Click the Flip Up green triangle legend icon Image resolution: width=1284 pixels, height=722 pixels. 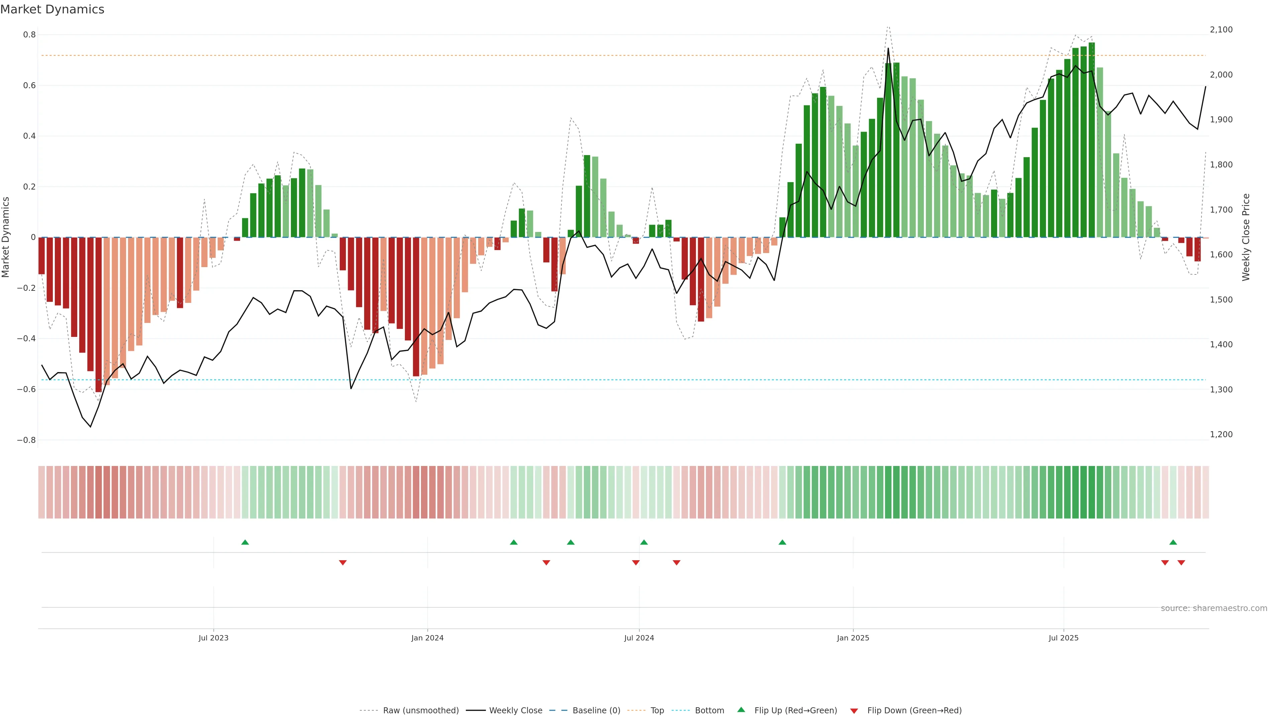click(741, 710)
